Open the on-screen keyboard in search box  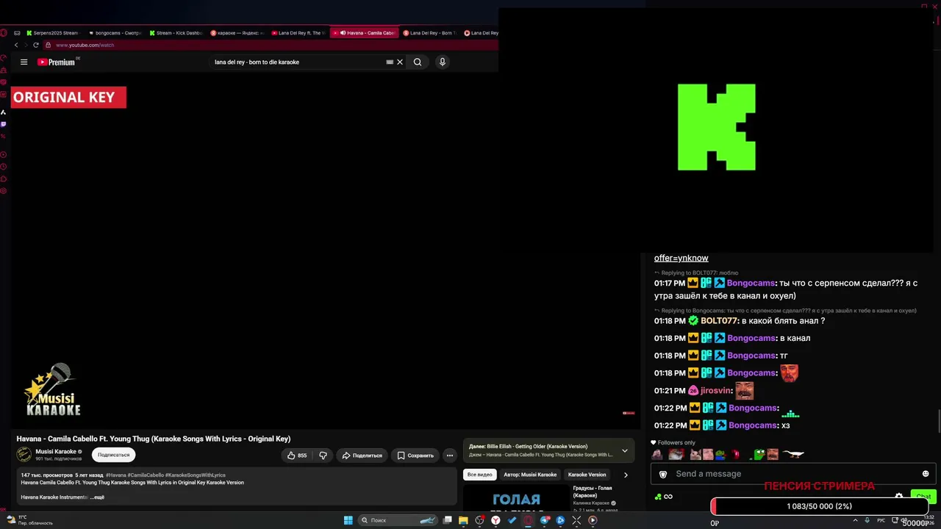tap(390, 62)
